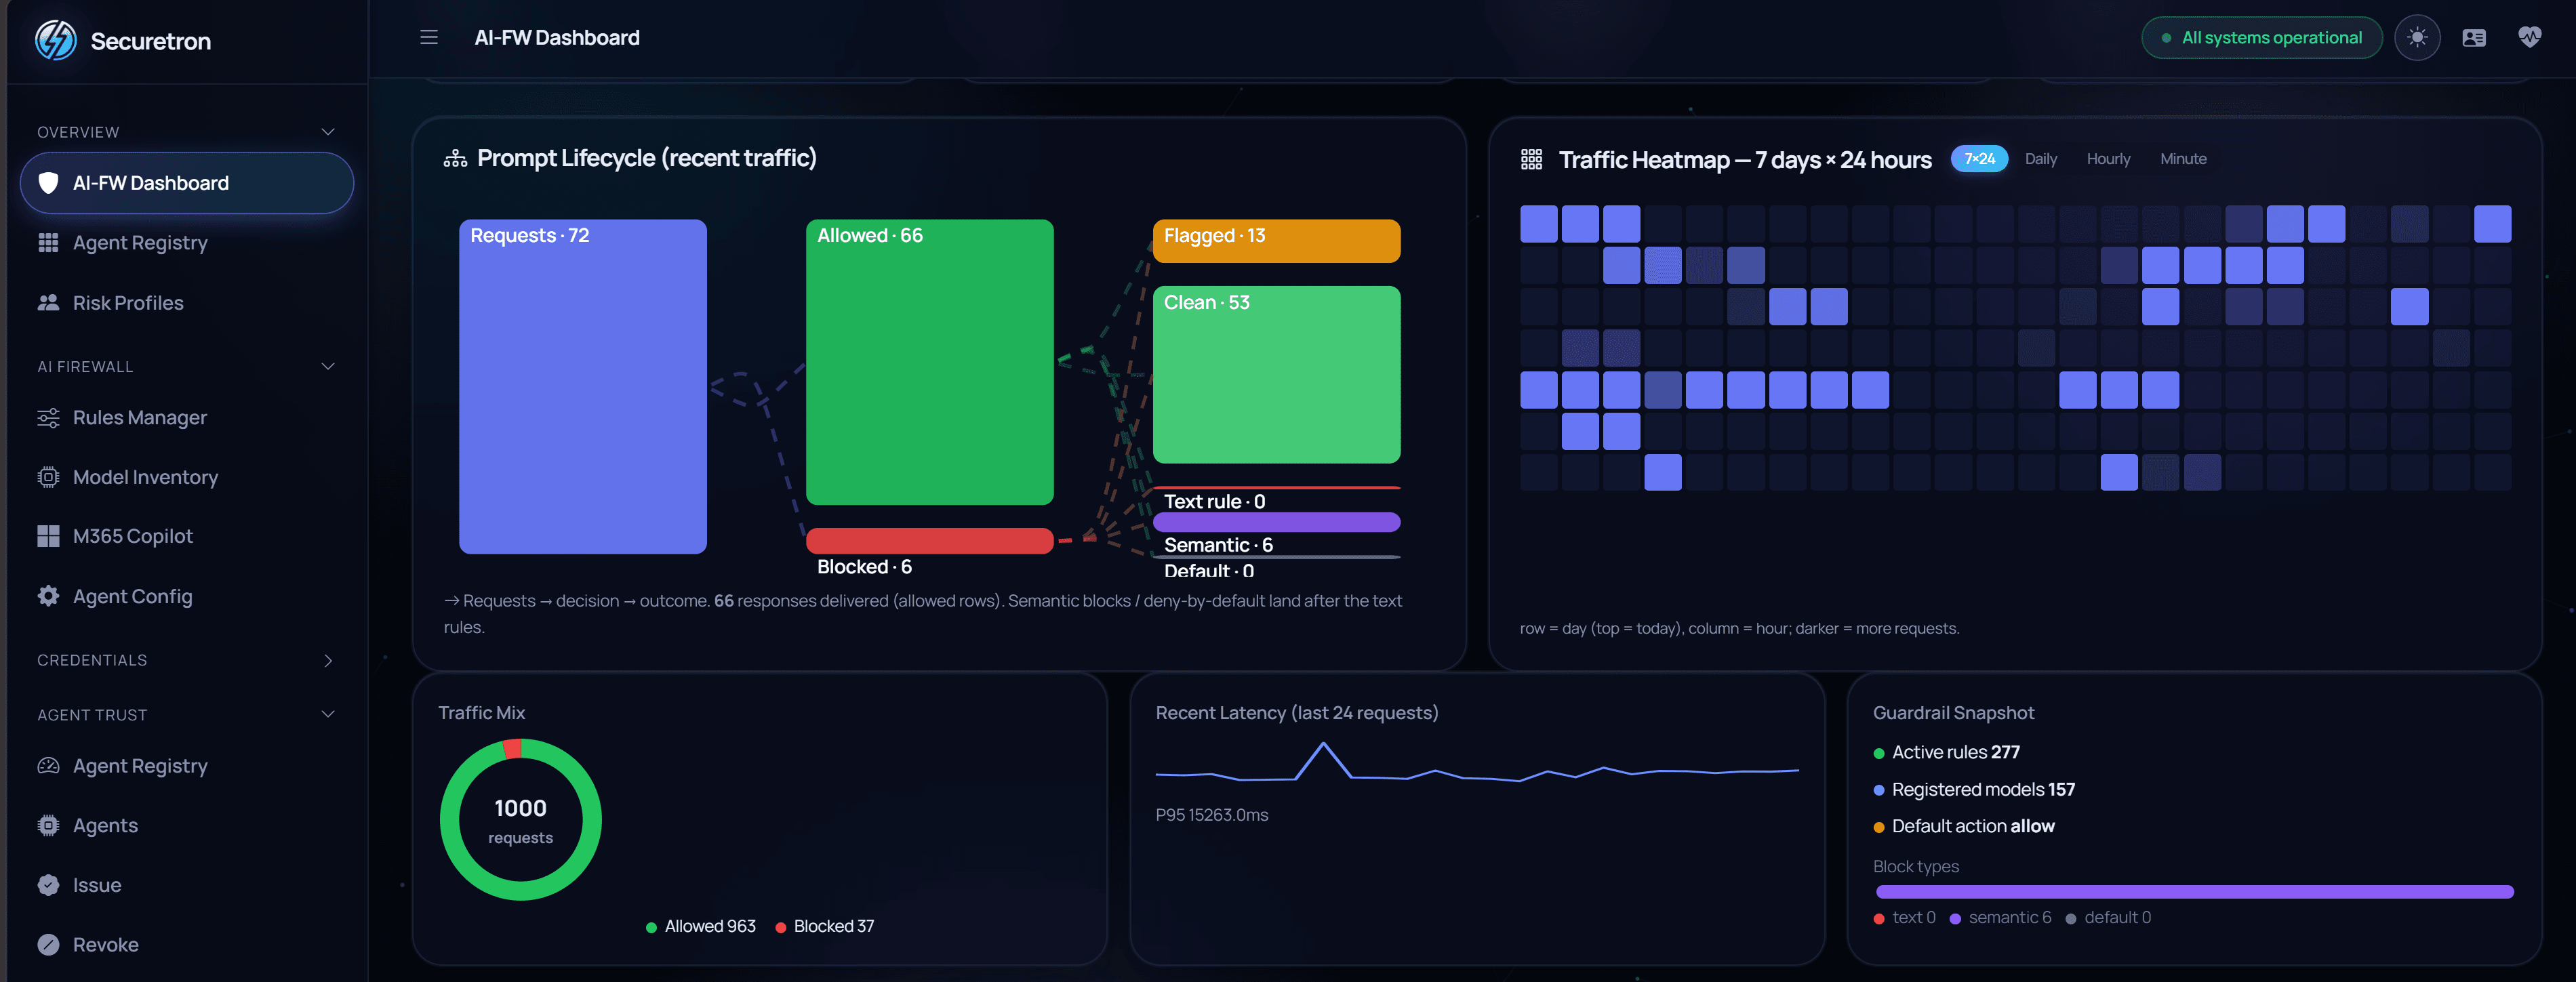
Task: Open the ID card profile icon
Action: coord(2473,38)
